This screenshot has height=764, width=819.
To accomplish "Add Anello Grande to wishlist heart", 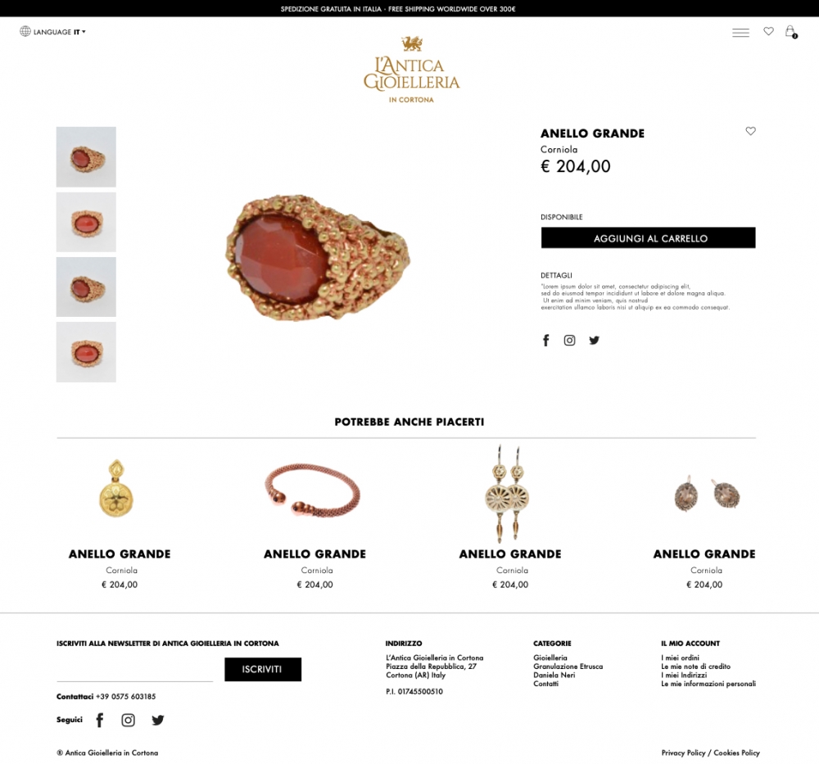I will 750,131.
